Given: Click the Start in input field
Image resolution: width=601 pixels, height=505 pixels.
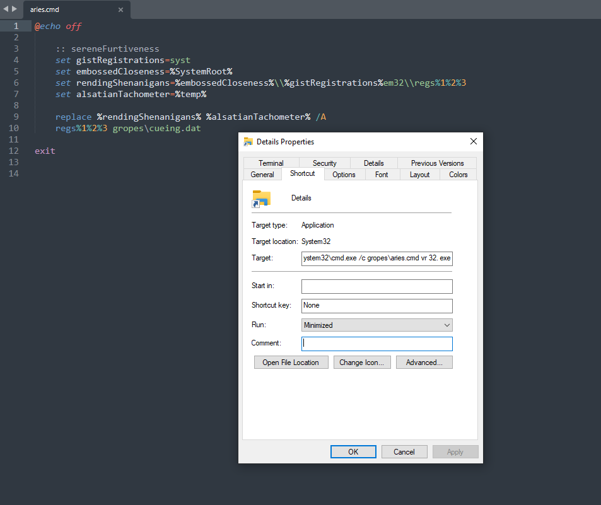Looking at the screenshot, I should (376, 286).
